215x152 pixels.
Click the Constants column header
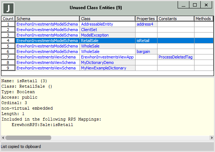pos(176,19)
